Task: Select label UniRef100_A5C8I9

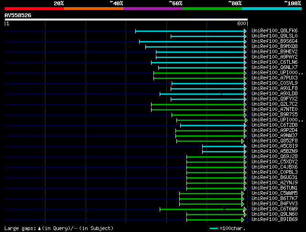Action: [274, 146]
